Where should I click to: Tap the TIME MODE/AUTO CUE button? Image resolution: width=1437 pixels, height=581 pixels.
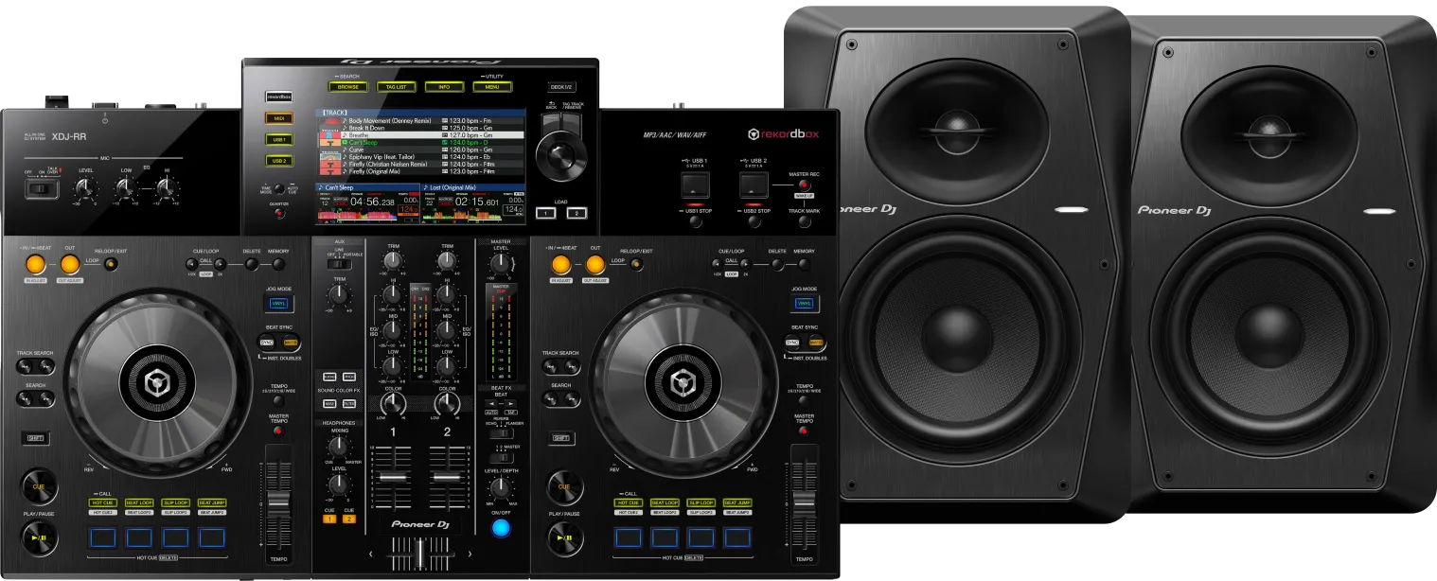click(278, 189)
